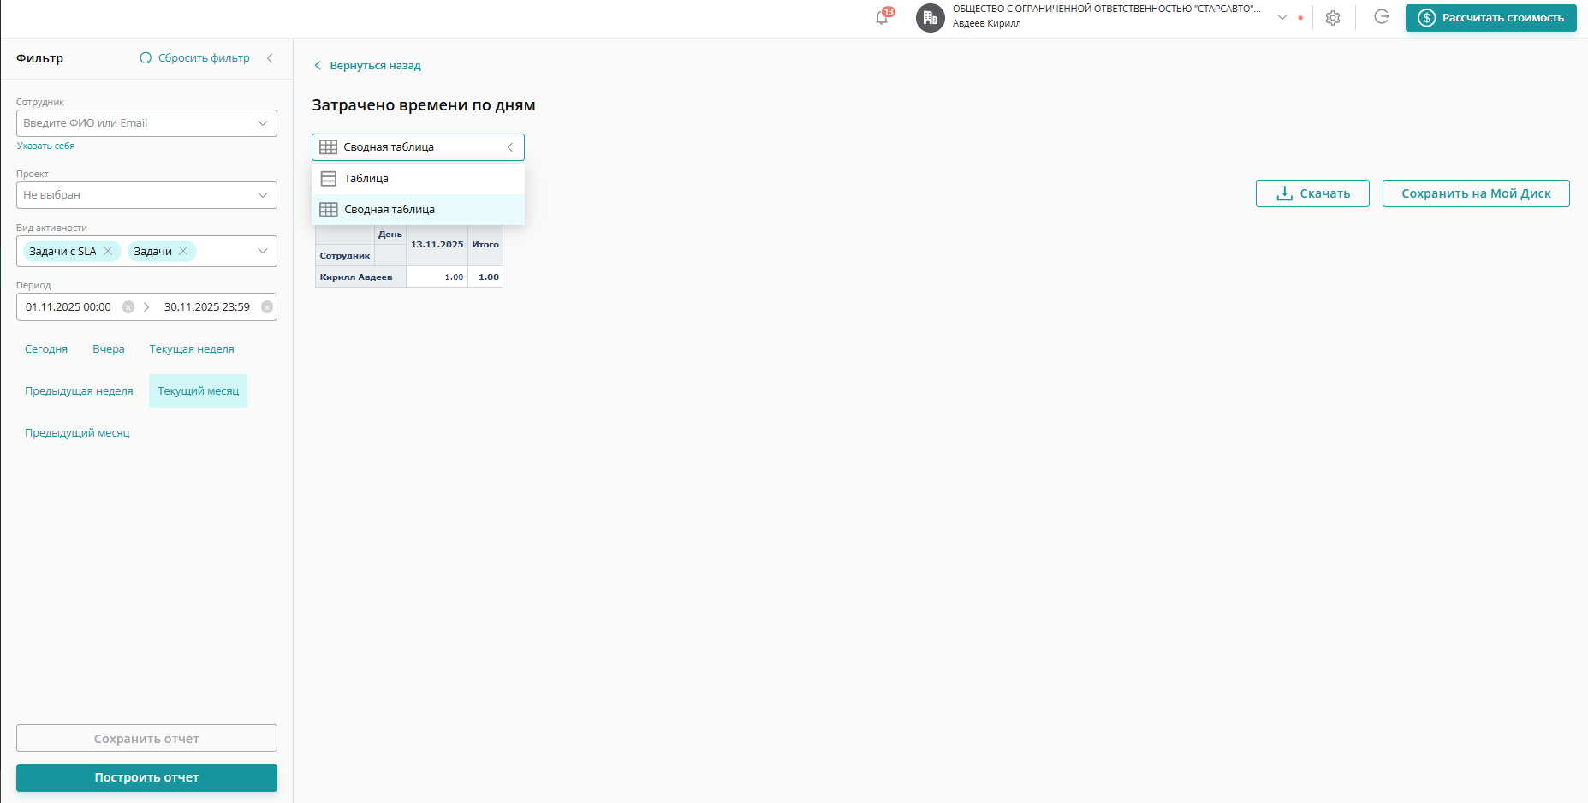Click 'Итого' column header
The width and height of the screenshot is (1588, 803).
point(485,245)
